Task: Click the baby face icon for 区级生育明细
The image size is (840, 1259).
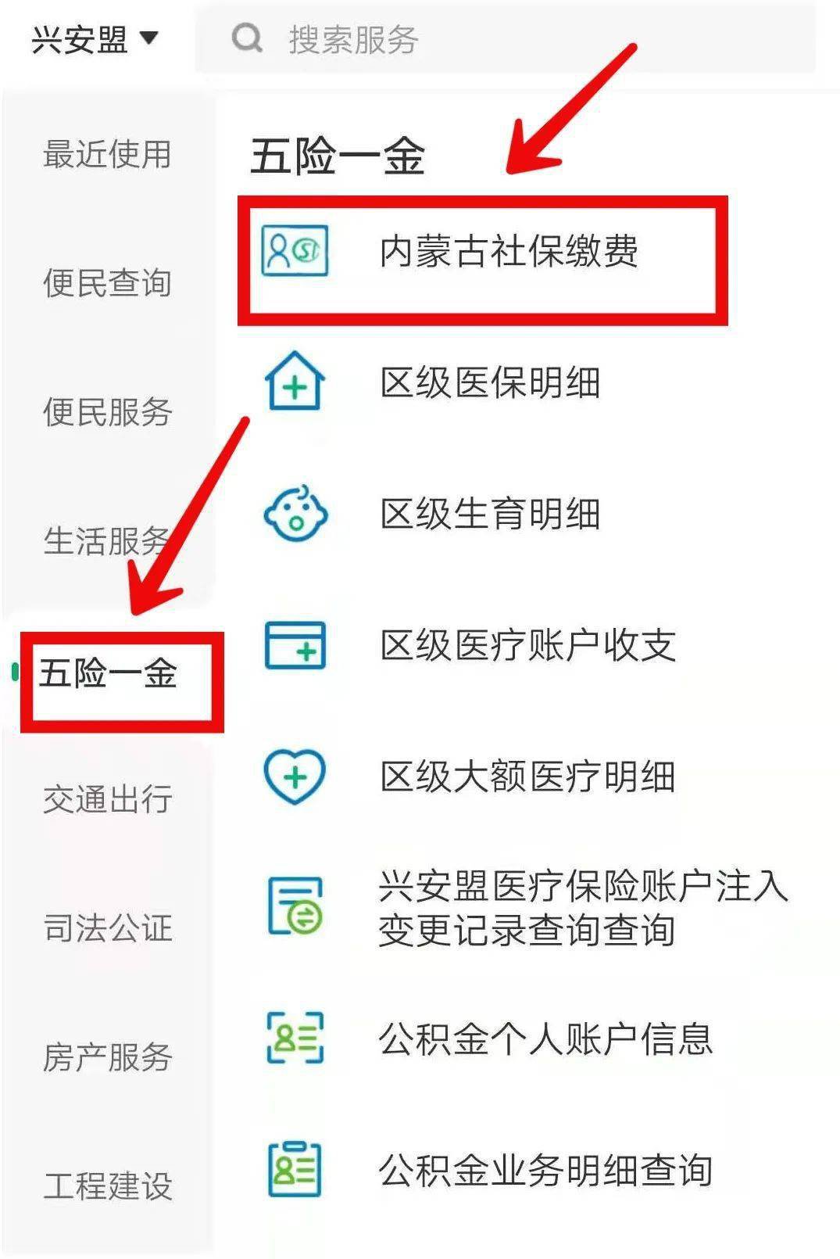Action: [295, 513]
